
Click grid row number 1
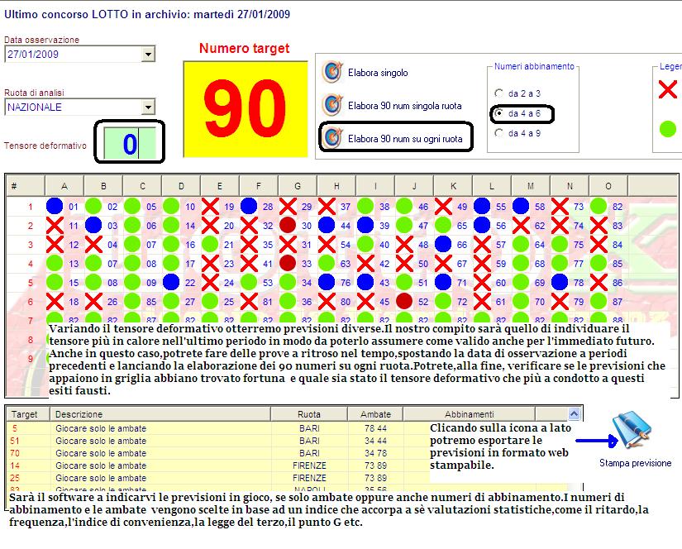(x=31, y=207)
